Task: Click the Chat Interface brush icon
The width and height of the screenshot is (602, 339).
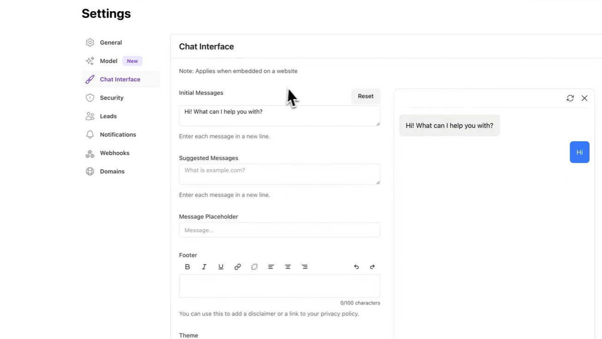Action: [x=90, y=79]
